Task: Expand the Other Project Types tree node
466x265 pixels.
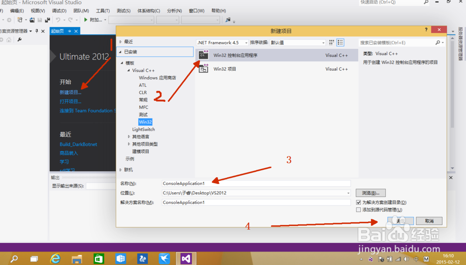Action: pyautogui.click(x=129, y=144)
